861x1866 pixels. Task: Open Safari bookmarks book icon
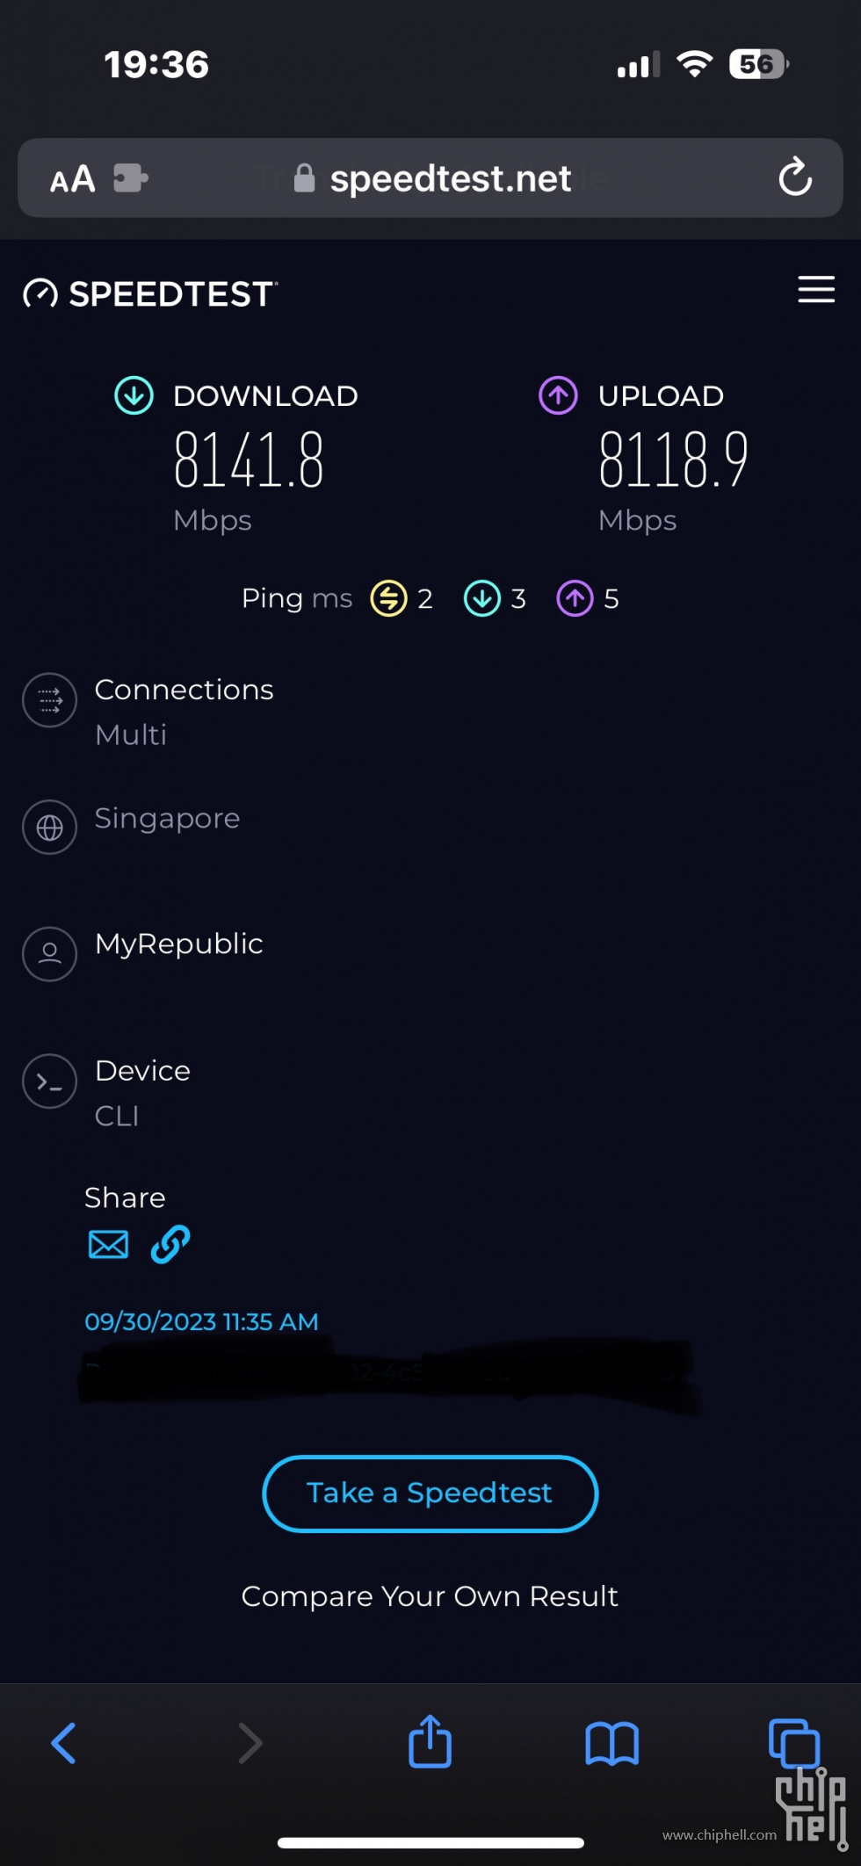pyautogui.click(x=612, y=1743)
